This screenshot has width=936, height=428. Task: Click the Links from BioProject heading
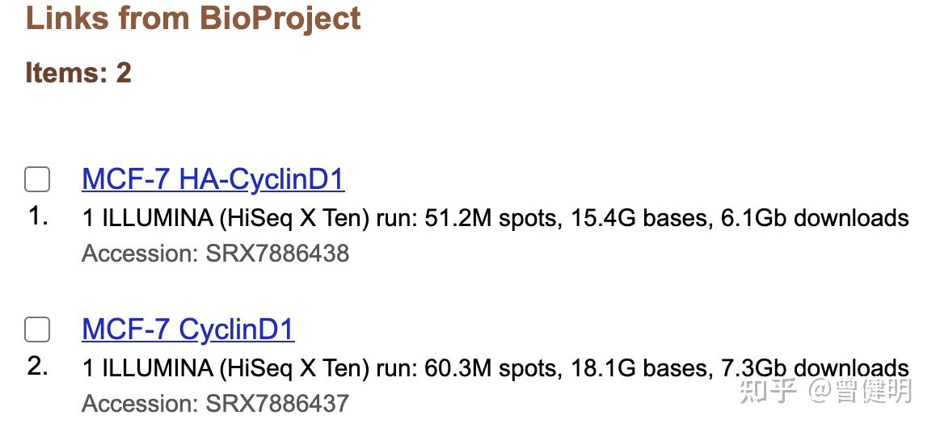[x=193, y=19]
